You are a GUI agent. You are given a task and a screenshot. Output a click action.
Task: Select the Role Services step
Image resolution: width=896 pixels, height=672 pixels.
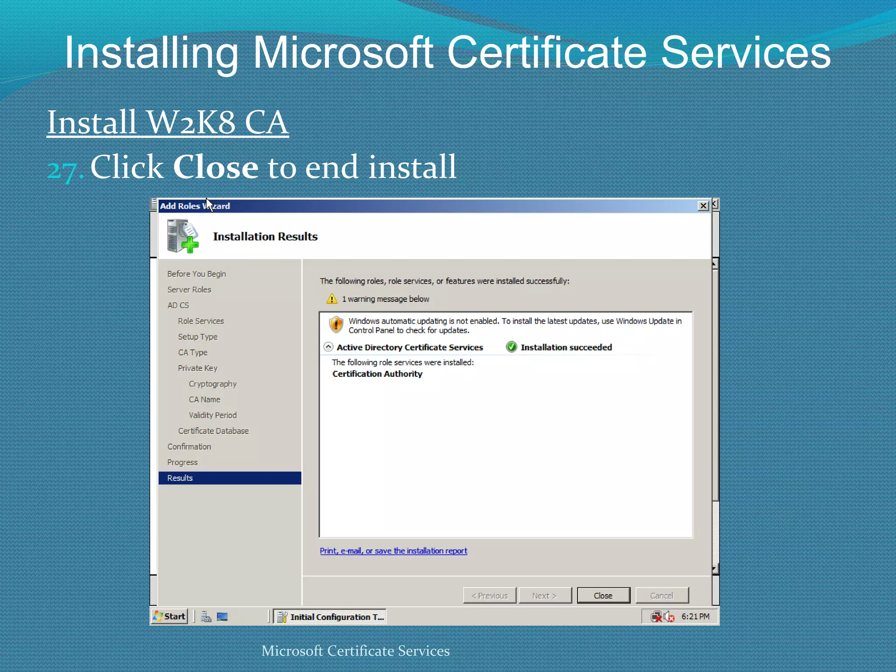coord(201,321)
